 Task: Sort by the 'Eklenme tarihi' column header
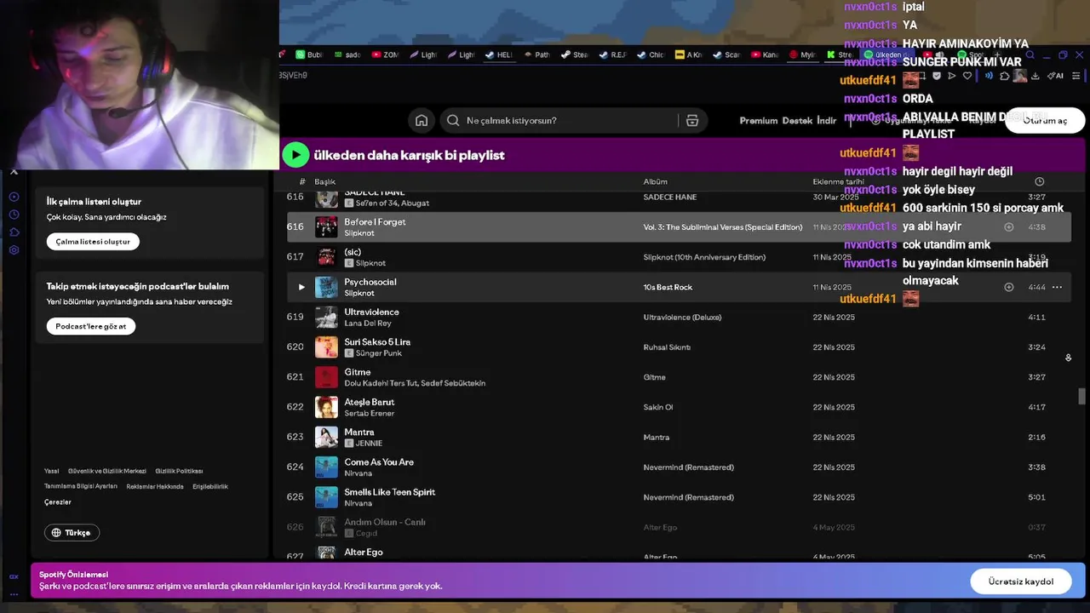click(x=839, y=181)
